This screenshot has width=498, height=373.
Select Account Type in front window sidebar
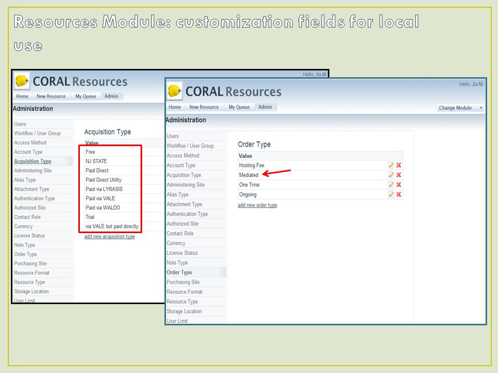point(196,165)
